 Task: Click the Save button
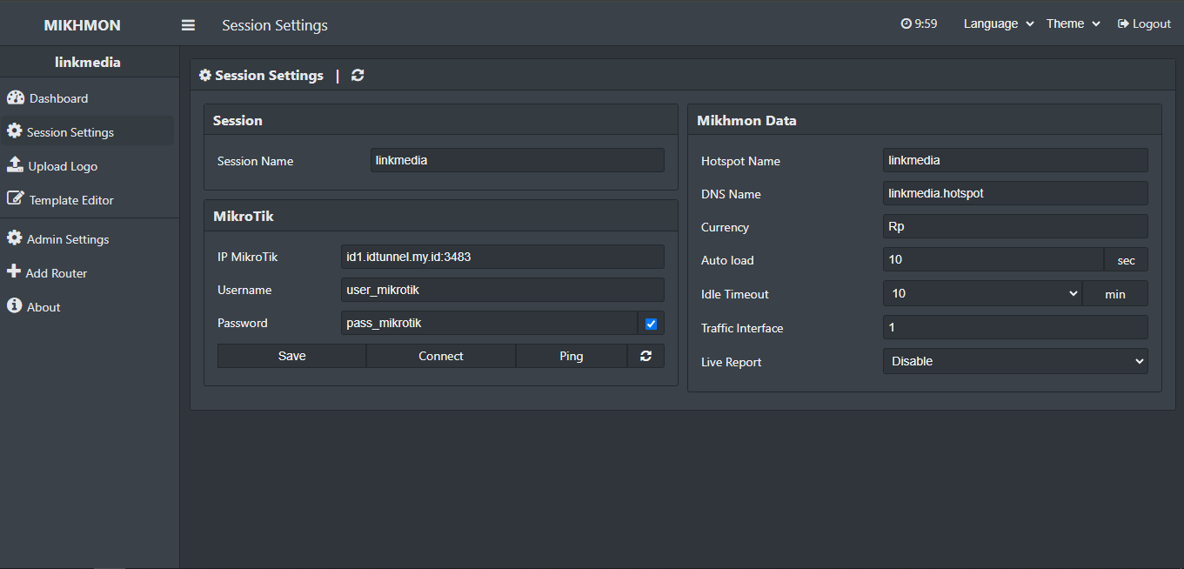coord(291,356)
